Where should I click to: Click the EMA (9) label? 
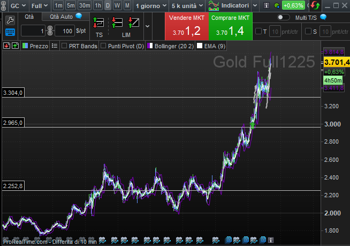(215, 46)
